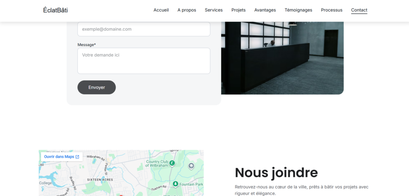The height and width of the screenshot is (196, 409).
Task: Click the external link icon beside Maps
Action: (x=77, y=157)
